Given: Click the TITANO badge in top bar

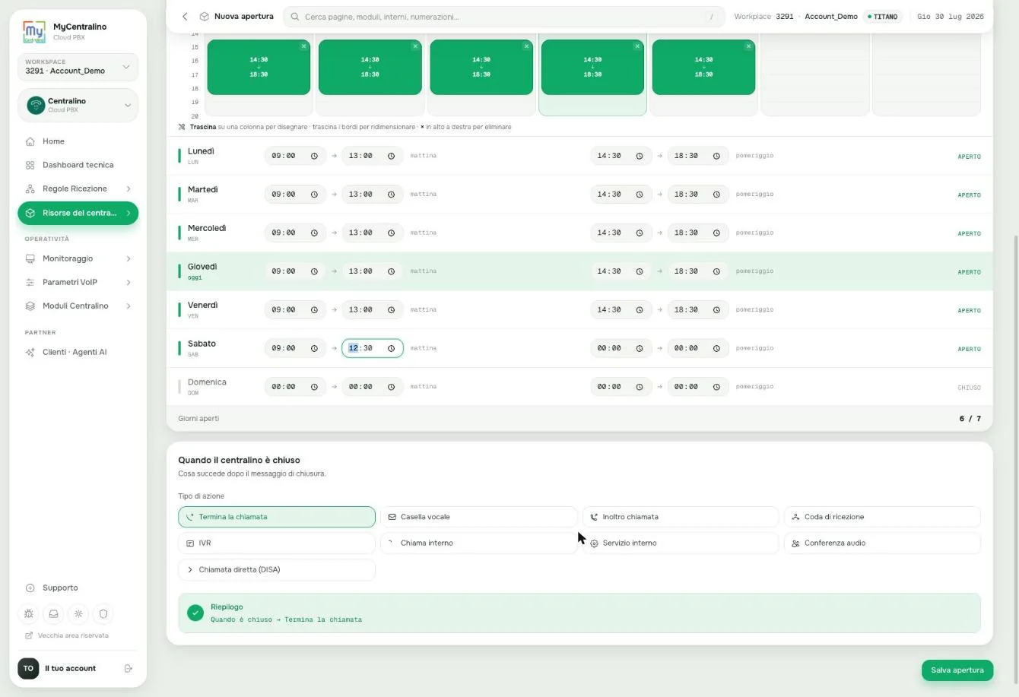Looking at the screenshot, I should click(x=882, y=17).
